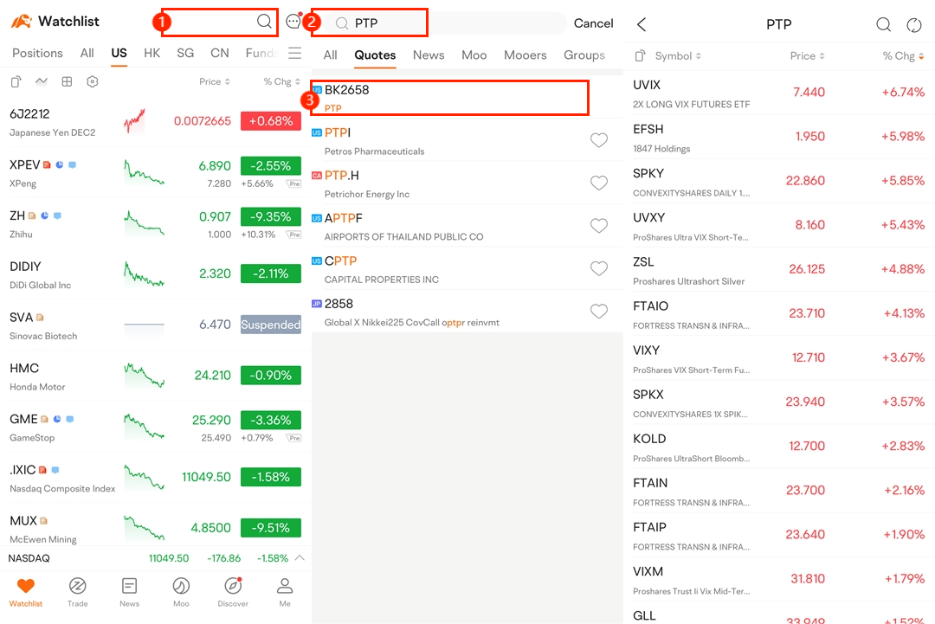Sort the Watchlist by % Chg column

[x=282, y=81]
